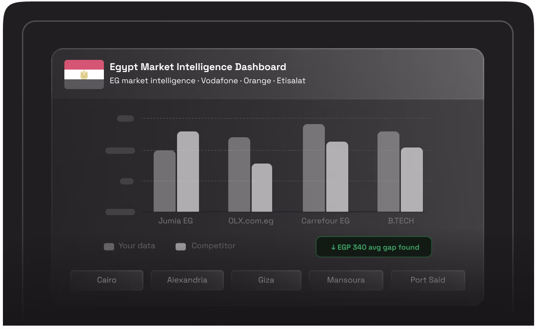Click the Your data legend swatch
Viewport: 537px width, 330px height.
[109, 247]
